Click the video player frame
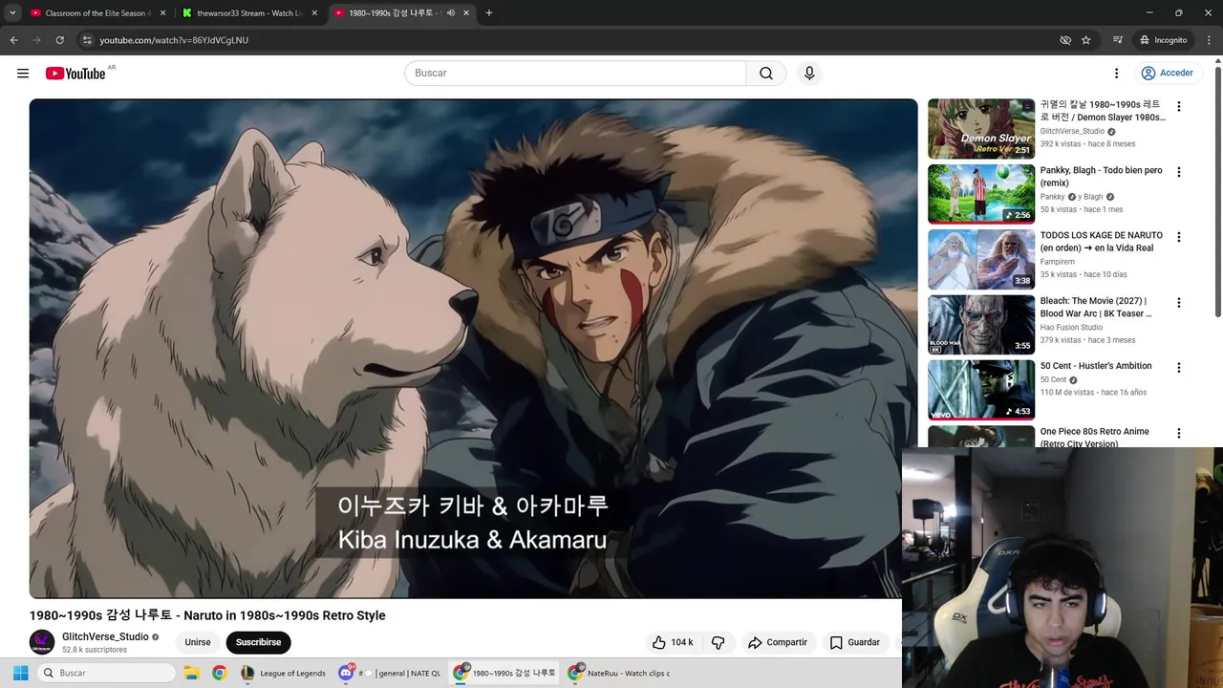The width and height of the screenshot is (1223, 688). [x=473, y=349]
